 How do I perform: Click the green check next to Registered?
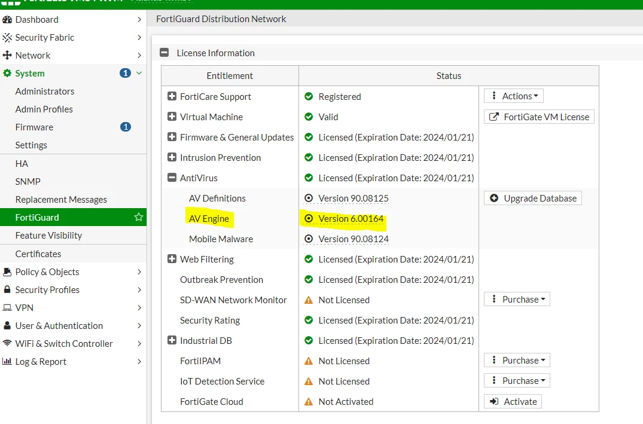[309, 97]
